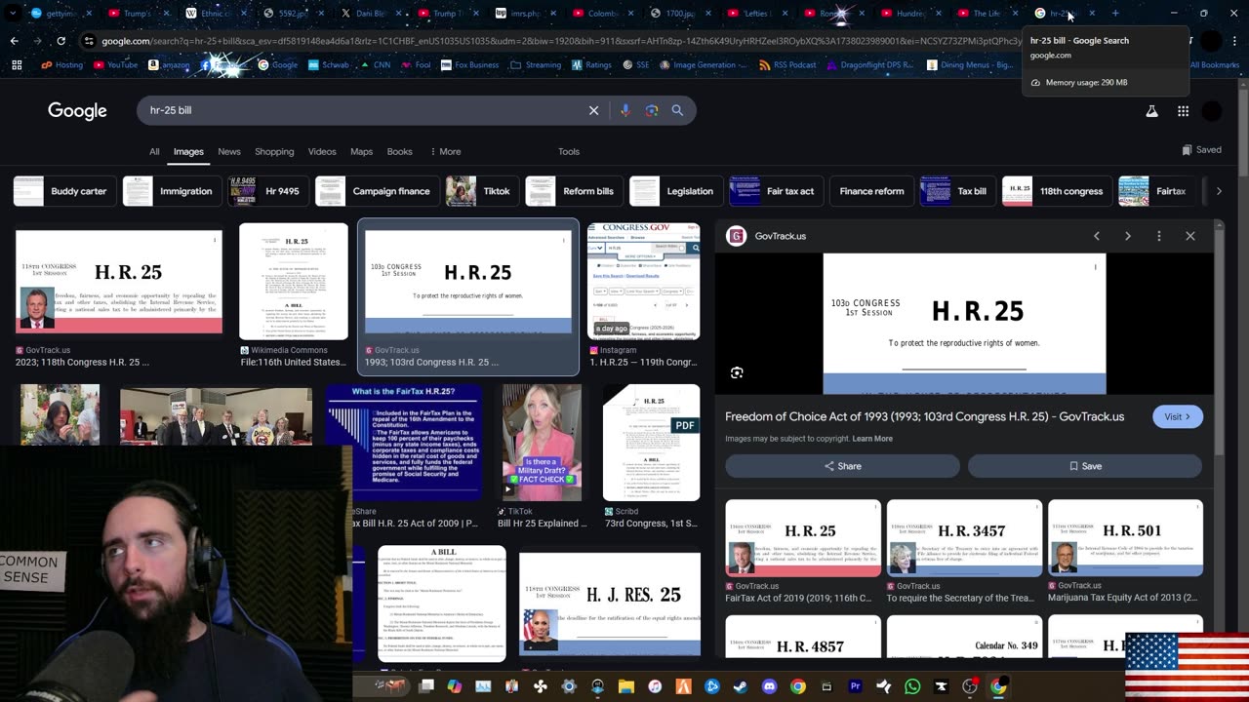
Task: Launch Adobe Premiere Pro from taskbar
Action: tap(855, 686)
